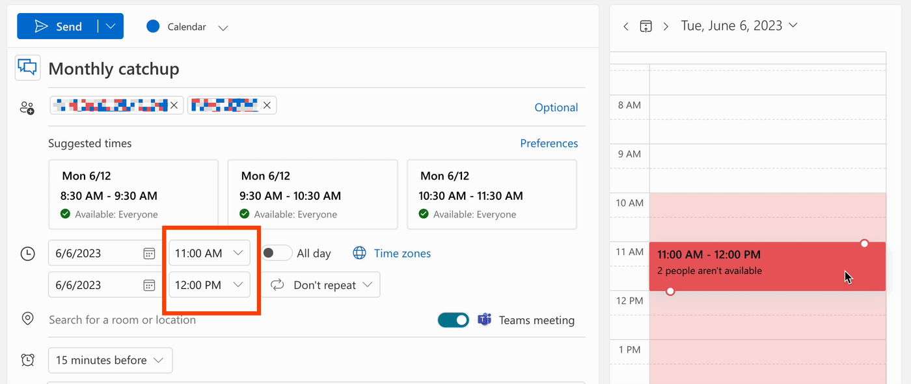This screenshot has width=911, height=384.
Task: Toggle the All day switch
Action: [x=276, y=253]
